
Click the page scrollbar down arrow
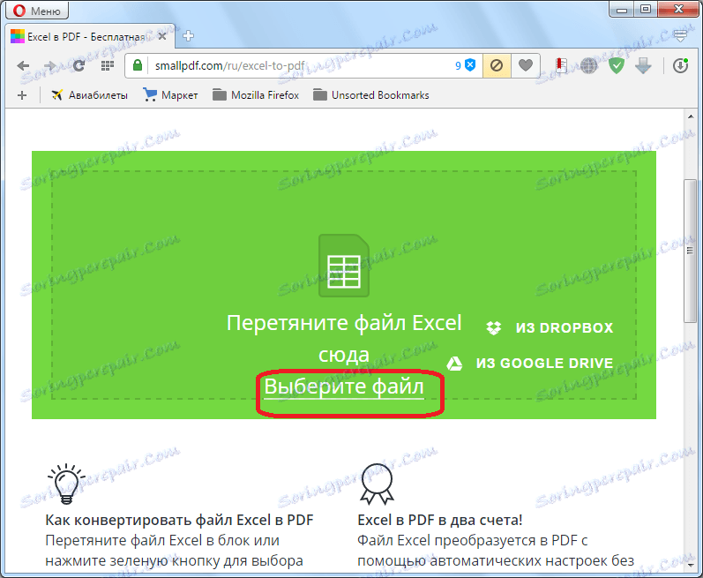tap(691, 566)
